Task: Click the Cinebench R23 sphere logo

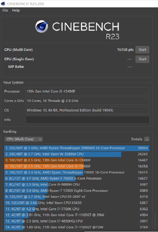Action: click(x=42, y=27)
